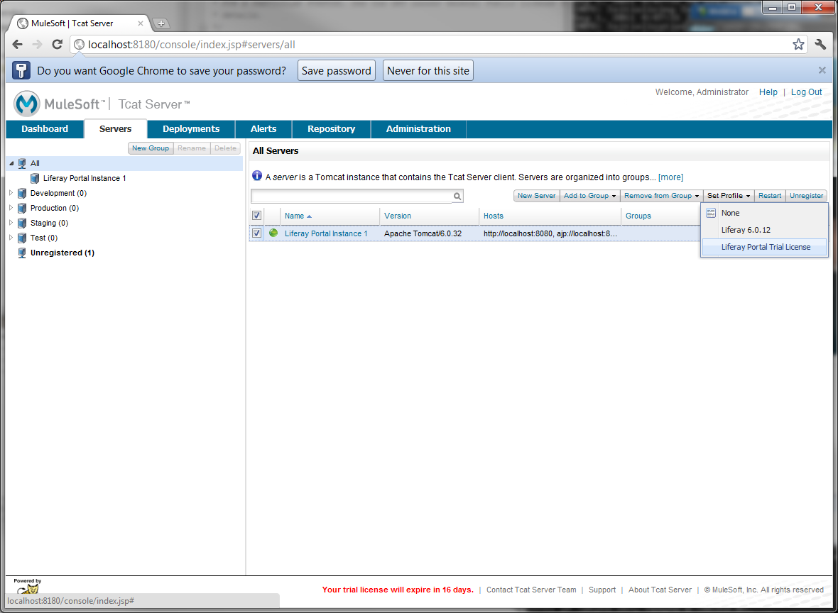Choose Liferay 6.0.12 profile
The height and width of the screenshot is (613, 838).
(764, 230)
